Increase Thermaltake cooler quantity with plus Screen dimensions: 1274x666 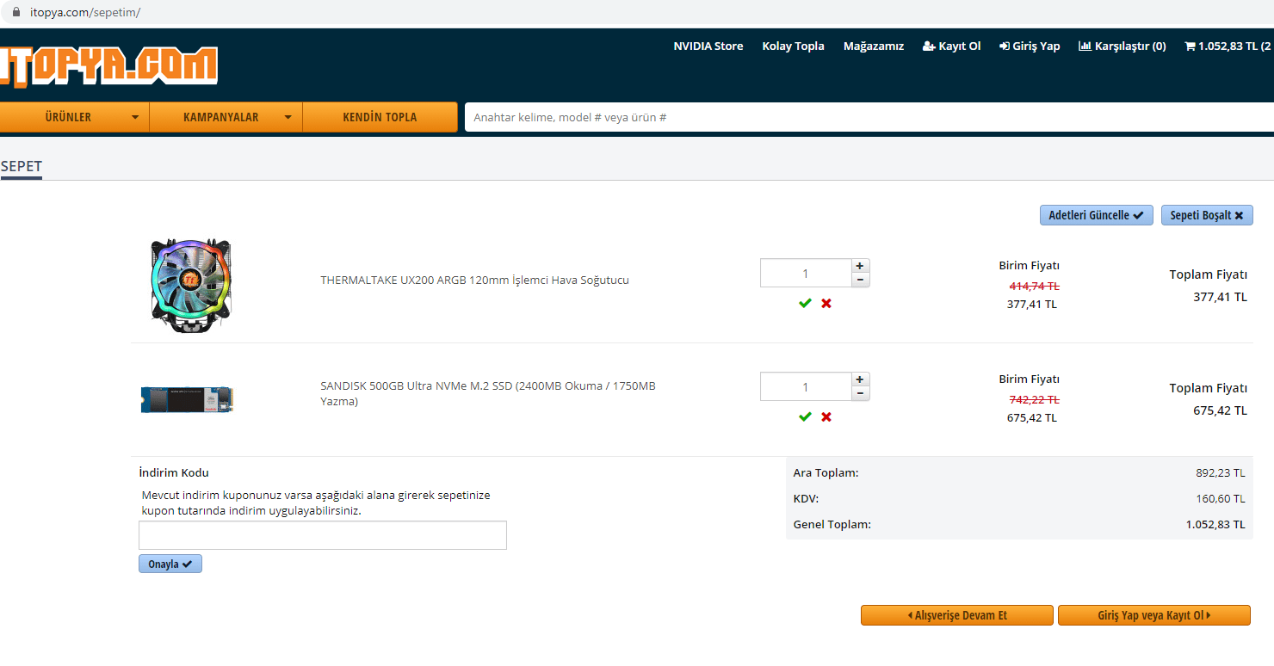click(860, 266)
